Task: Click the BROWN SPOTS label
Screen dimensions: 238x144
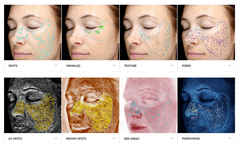Action: click(76, 139)
